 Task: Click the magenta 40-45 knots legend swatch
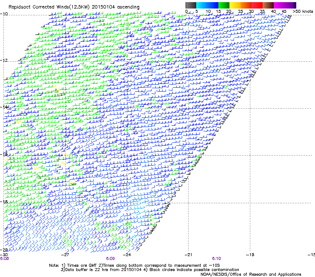point(279,5)
